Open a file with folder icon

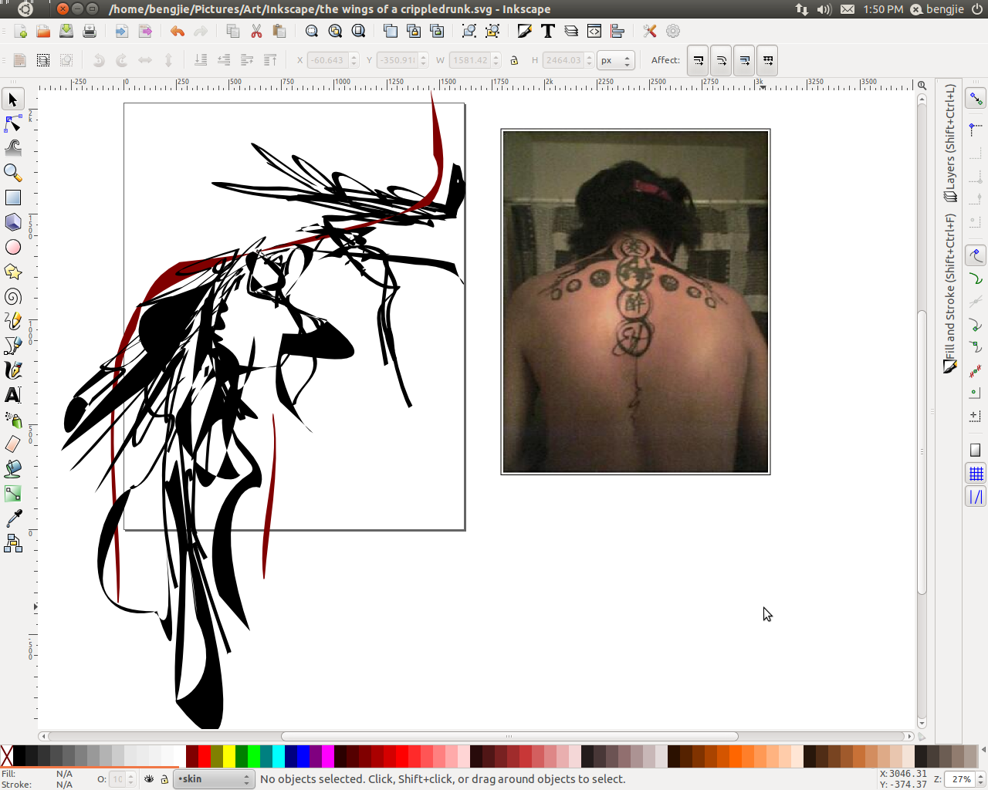(43, 31)
